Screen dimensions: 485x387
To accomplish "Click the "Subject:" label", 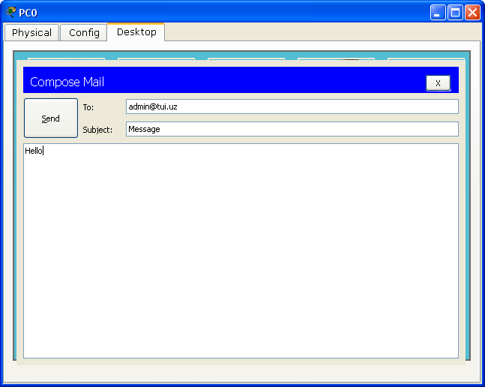I will 97,130.
